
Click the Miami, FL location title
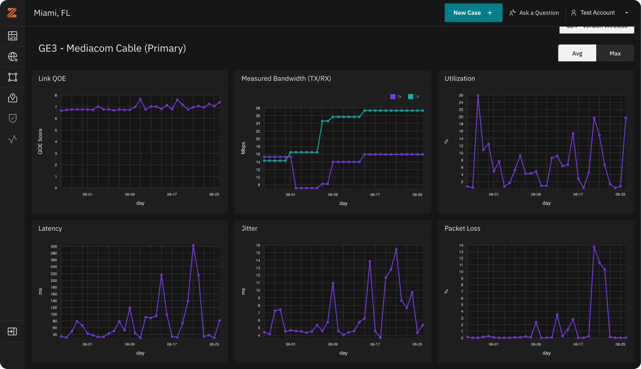click(x=52, y=13)
